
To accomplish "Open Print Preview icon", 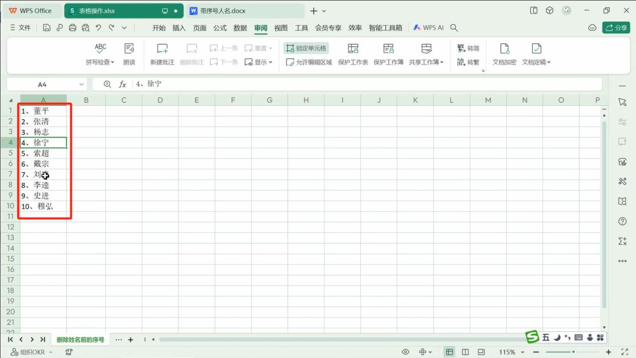I will pos(85,28).
